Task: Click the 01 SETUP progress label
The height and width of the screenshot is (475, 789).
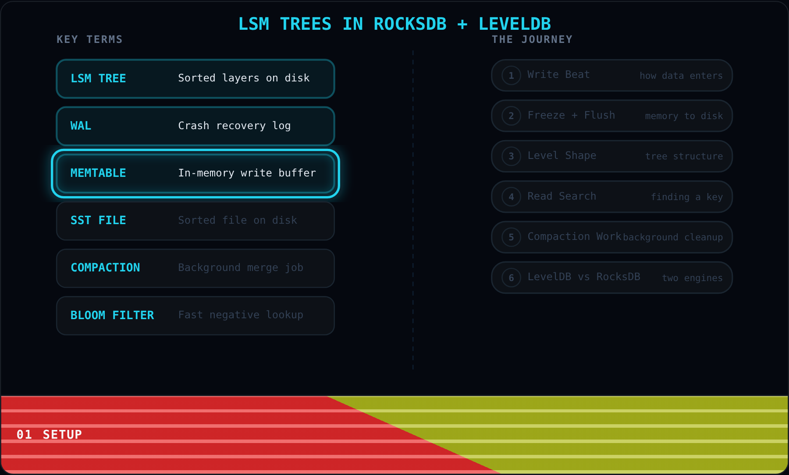Action: [49, 434]
